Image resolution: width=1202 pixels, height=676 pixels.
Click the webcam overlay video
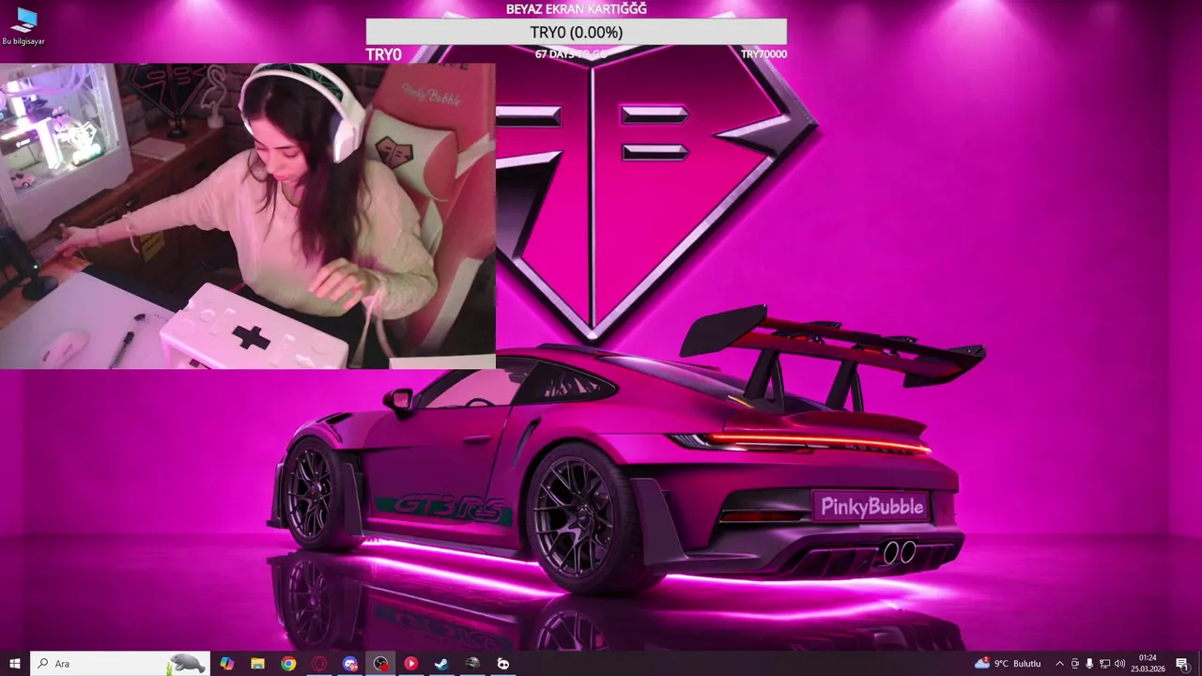248,216
